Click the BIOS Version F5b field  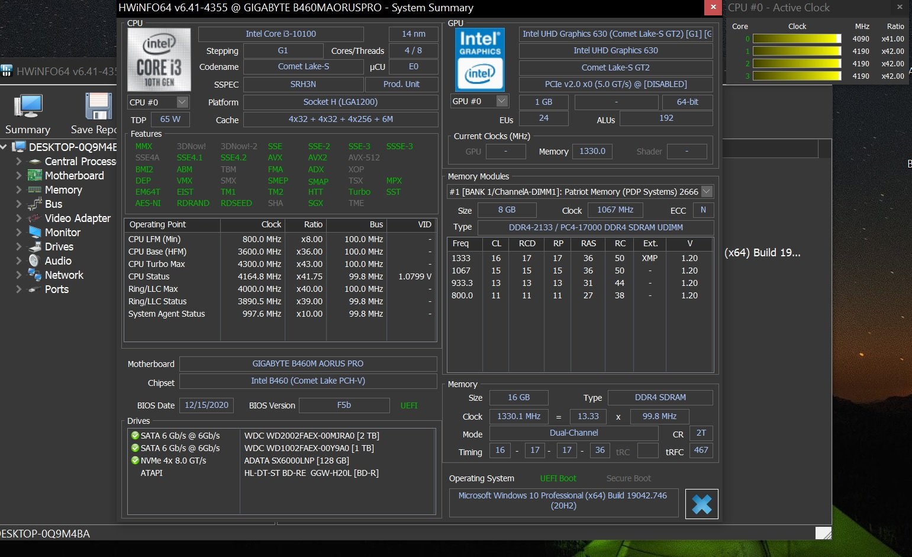click(344, 405)
